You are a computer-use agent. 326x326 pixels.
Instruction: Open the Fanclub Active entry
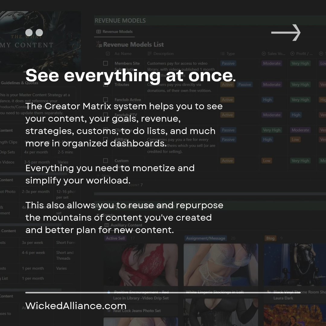(x=128, y=100)
